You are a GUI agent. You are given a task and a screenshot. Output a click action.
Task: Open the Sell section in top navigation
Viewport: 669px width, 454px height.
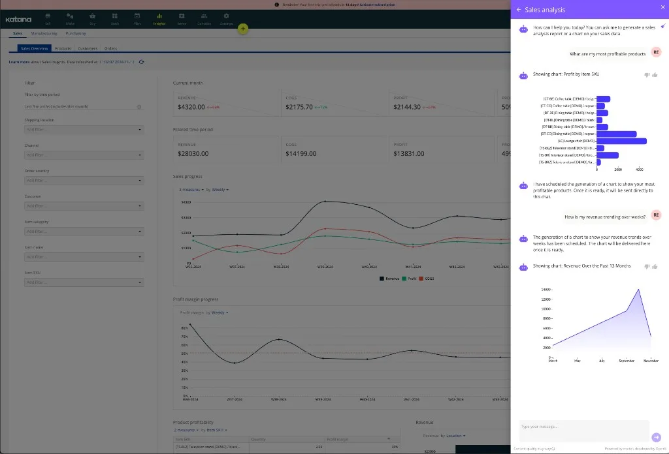[48, 19]
